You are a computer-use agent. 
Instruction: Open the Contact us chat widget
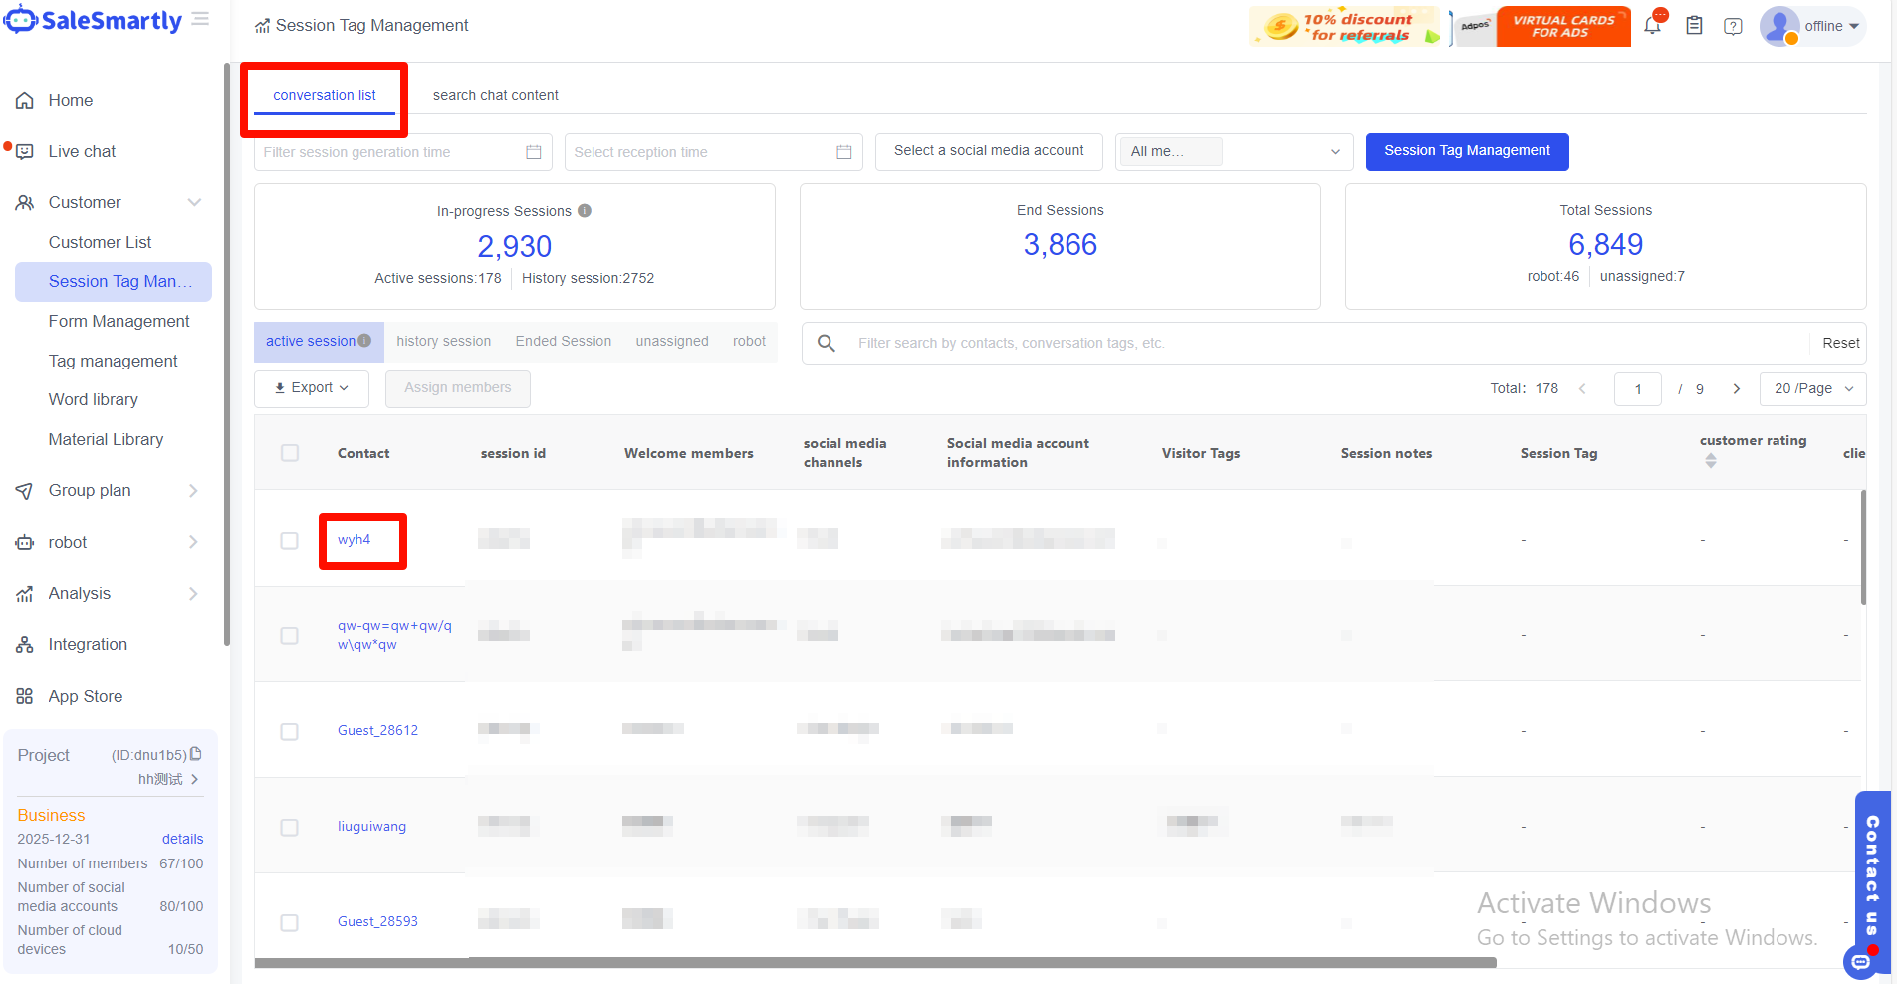pyautogui.click(x=1871, y=876)
